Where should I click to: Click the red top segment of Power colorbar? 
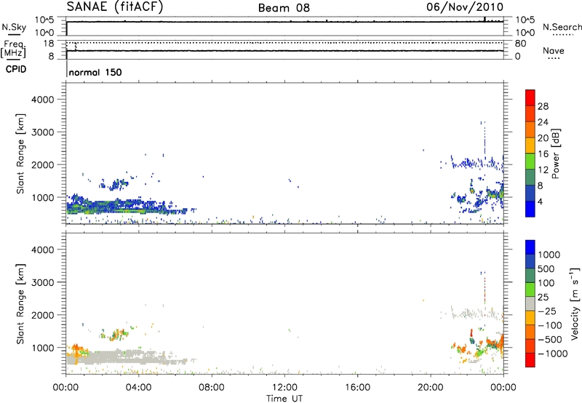530,97
